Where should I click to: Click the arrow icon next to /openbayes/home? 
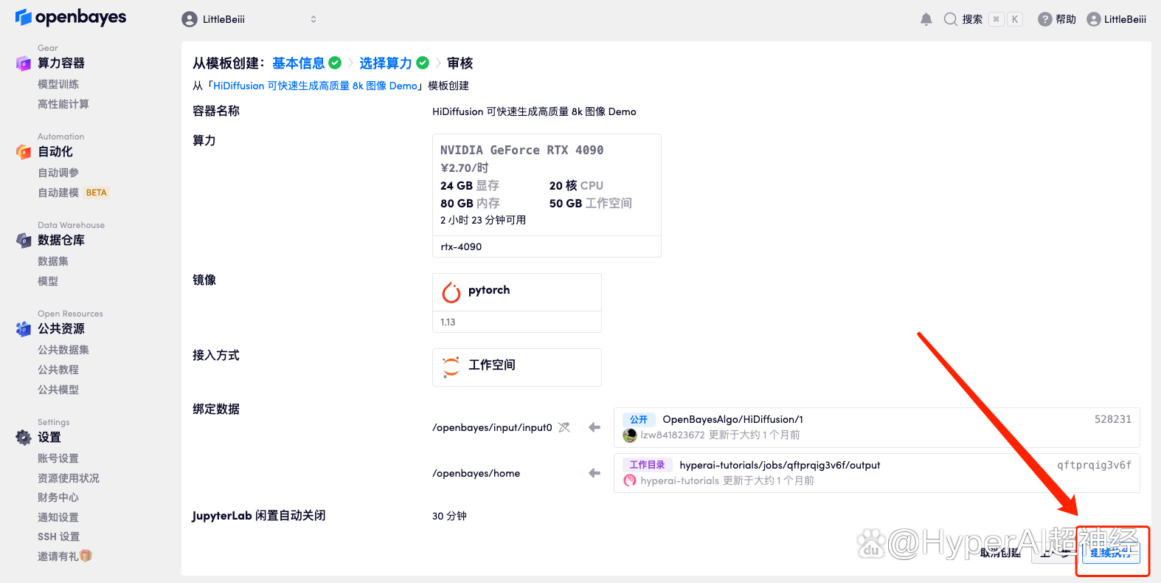click(595, 473)
